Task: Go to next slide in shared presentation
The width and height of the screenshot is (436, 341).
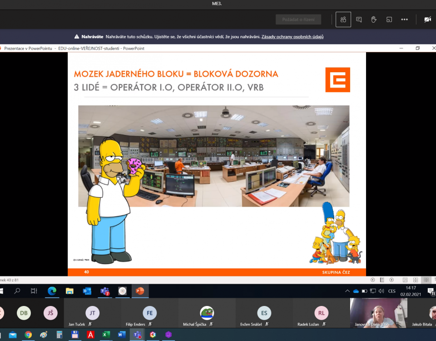Action: pyautogui.click(x=391, y=280)
